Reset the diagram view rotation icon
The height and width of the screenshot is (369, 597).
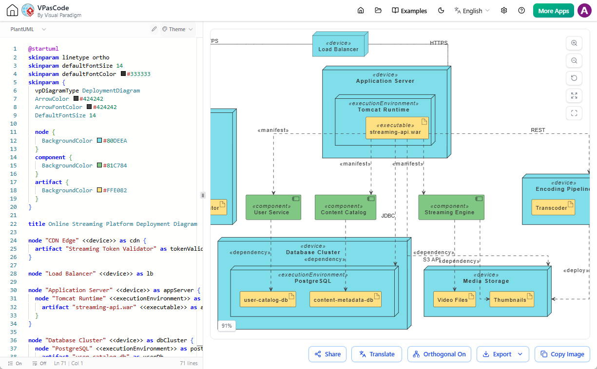click(x=574, y=78)
